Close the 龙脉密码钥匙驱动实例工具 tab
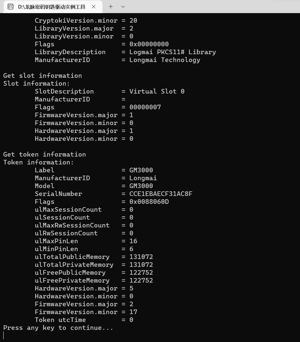 pos(94,7)
